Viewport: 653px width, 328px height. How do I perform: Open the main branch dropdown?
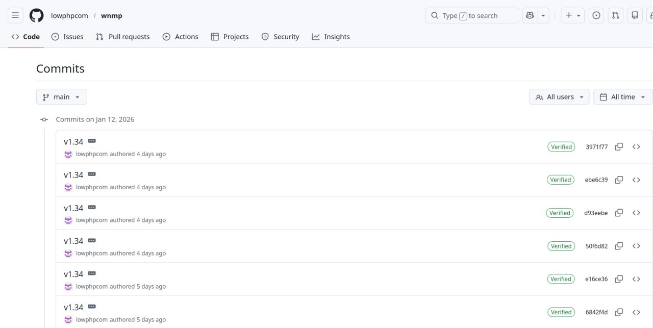[x=61, y=97]
